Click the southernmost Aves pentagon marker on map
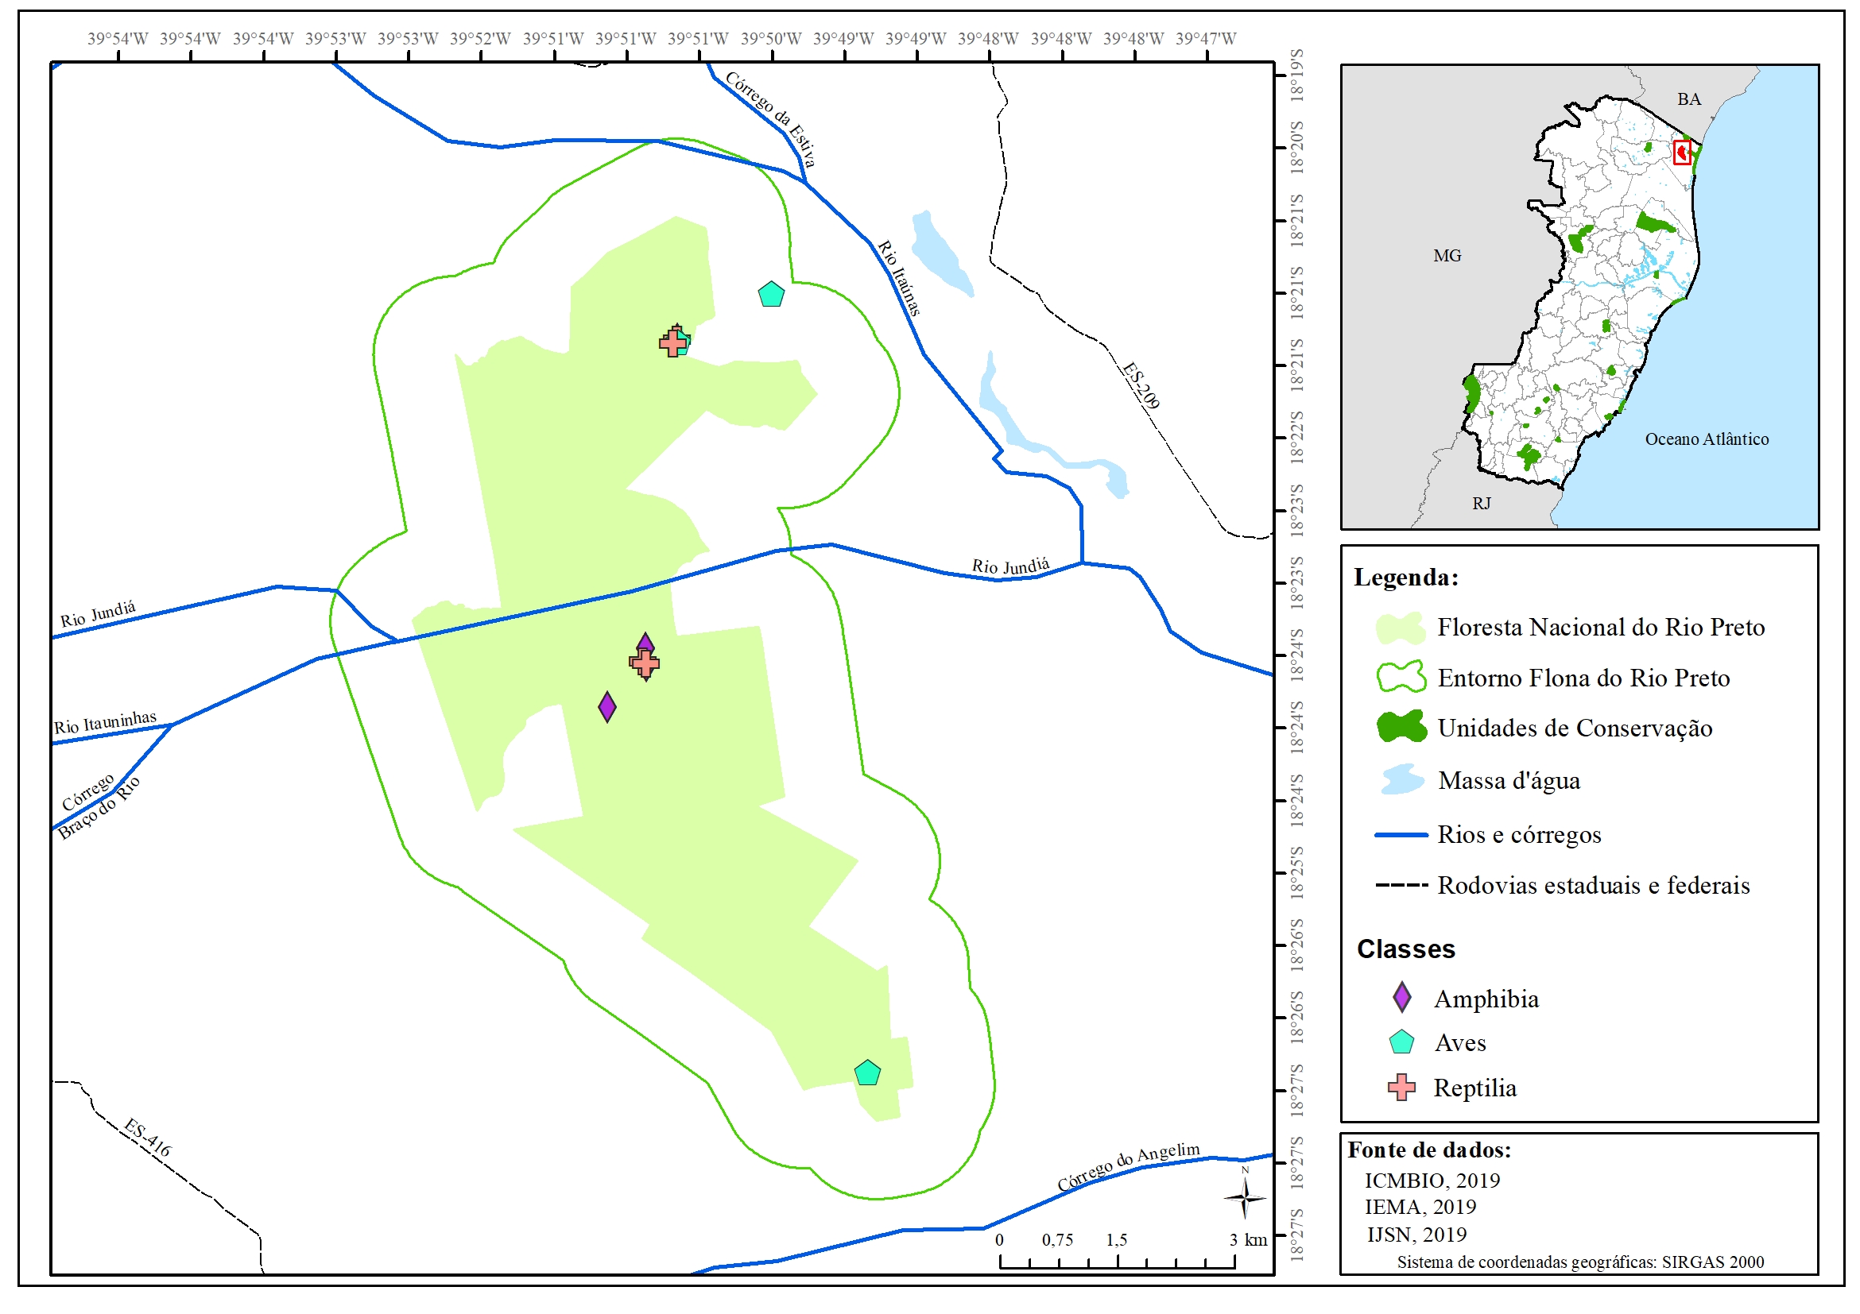1860x1314 pixels. (x=868, y=1073)
